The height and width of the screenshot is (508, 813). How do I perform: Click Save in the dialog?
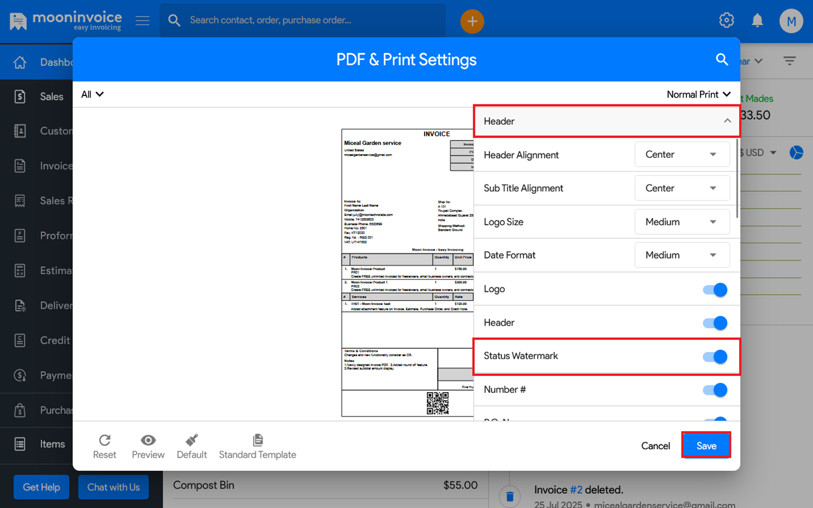706,445
